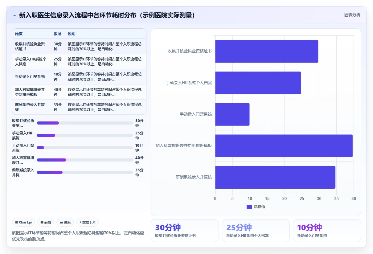Click the 收集并核验执业资格证书 table cell
The image size is (373, 254).
[x=31, y=47]
